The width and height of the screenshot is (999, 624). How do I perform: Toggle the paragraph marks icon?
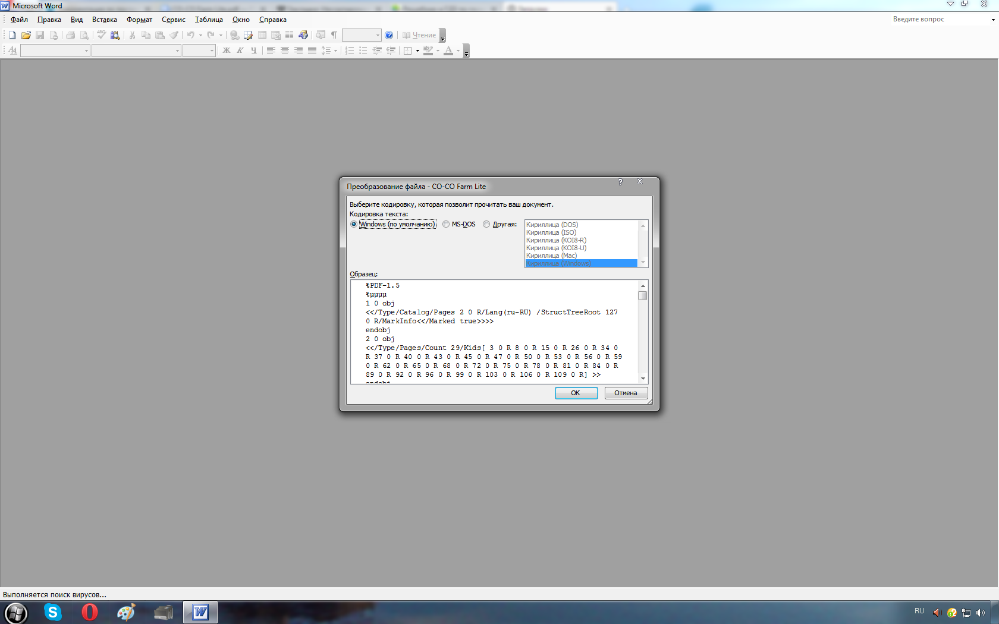(334, 35)
